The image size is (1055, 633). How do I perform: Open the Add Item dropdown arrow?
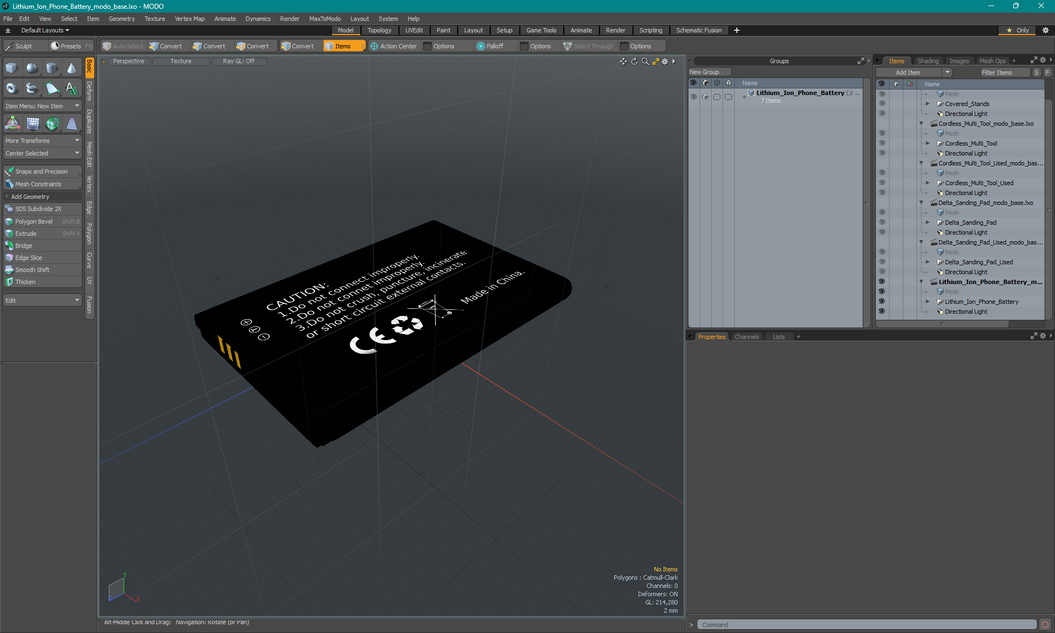(947, 73)
